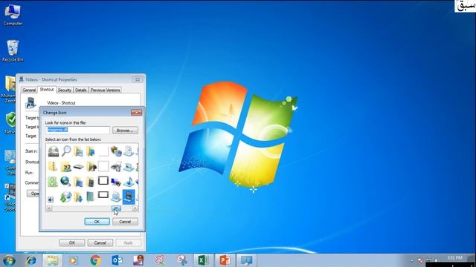Open Windows Explorer from the taskbar
Image resolution: width=476 pixels, height=267 pixels.
point(52,260)
